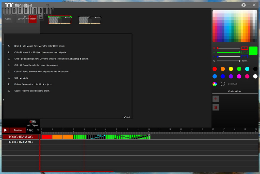This screenshot has width=260, height=174.
Task: Open the 0.2(s) interval dropdown
Action: tap(38, 130)
